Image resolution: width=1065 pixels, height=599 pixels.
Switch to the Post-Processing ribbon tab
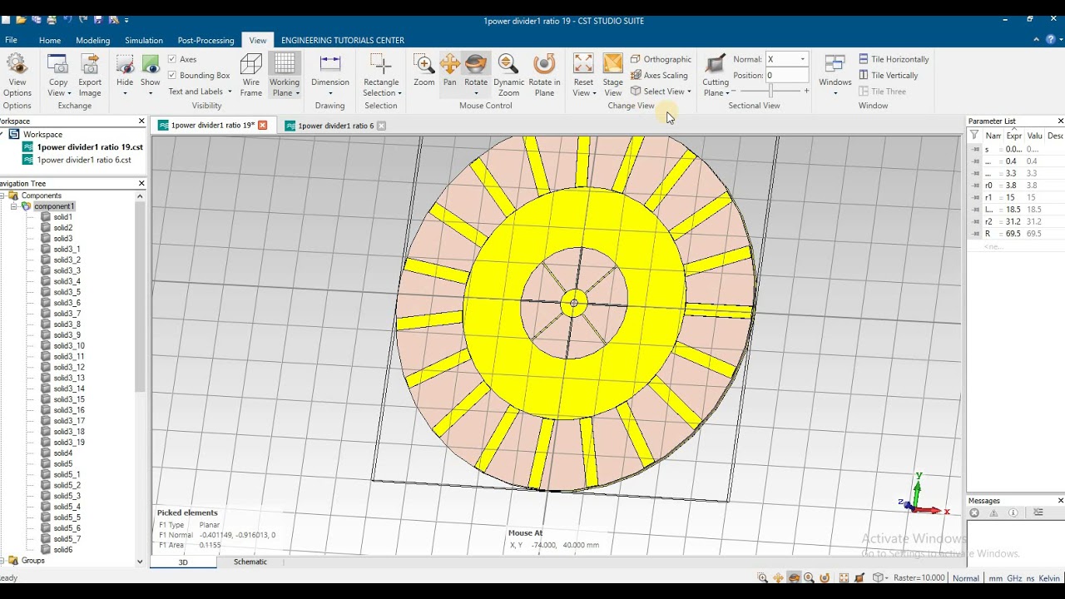coord(206,40)
